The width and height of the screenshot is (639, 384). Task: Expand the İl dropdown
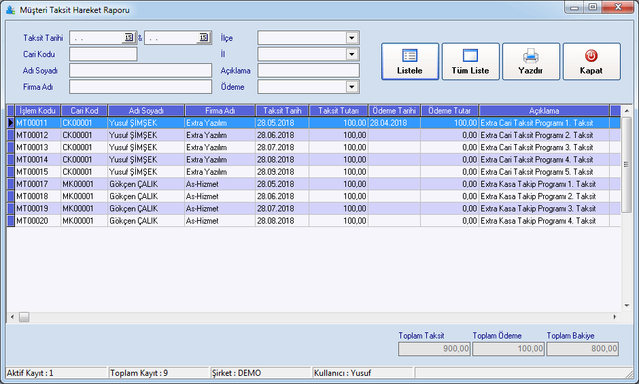(x=351, y=54)
